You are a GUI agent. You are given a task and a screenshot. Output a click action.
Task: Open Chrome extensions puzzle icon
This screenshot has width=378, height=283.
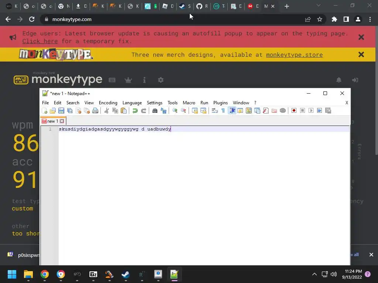coord(334,19)
